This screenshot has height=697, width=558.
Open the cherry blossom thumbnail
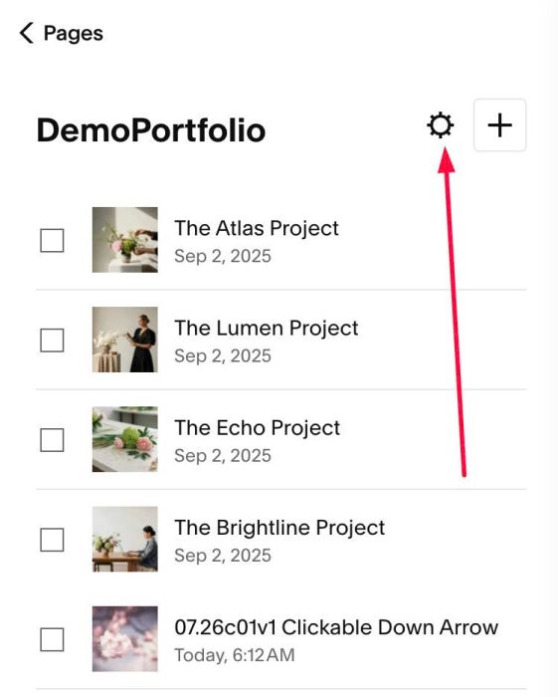pyautogui.click(x=124, y=639)
